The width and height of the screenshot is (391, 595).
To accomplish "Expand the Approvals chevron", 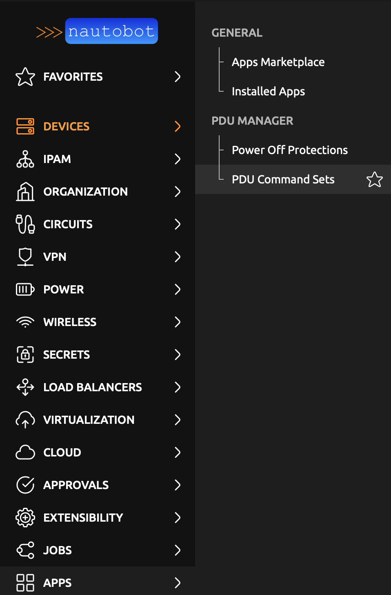I will pyautogui.click(x=178, y=485).
